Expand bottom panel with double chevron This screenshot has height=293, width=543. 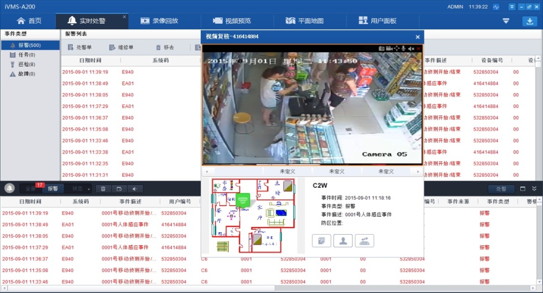534,189
